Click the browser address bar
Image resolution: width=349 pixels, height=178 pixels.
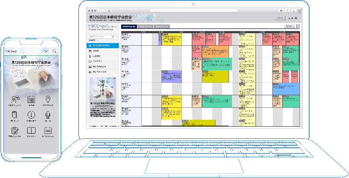pyautogui.click(x=194, y=11)
